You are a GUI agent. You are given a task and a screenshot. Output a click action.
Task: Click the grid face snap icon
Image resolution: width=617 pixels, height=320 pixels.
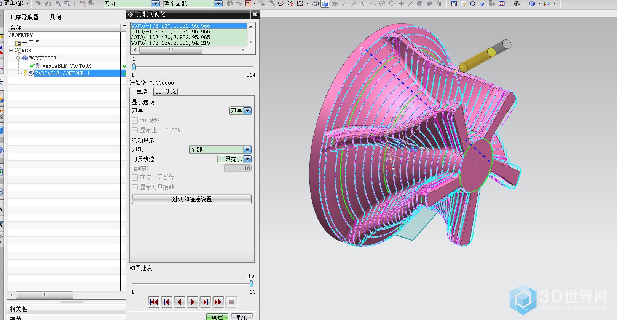coord(439,4)
